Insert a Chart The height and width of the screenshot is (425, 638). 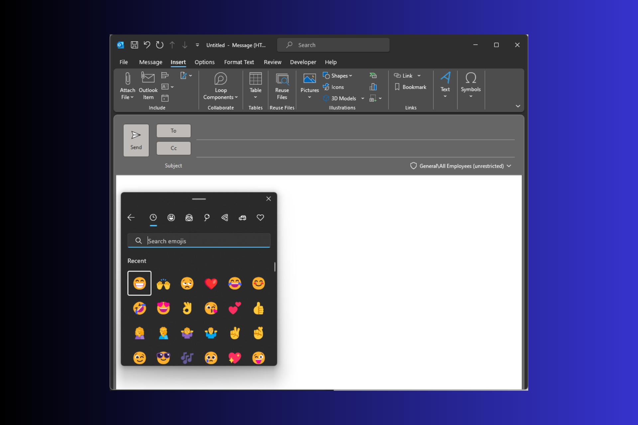tap(373, 87)
